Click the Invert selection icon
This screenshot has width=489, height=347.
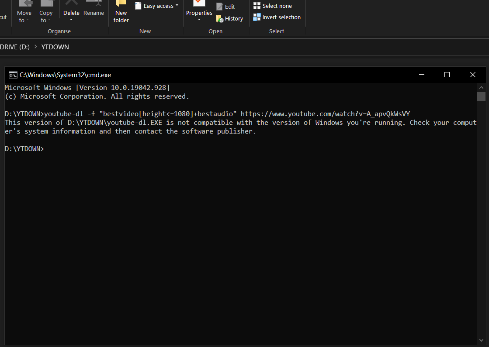point(257,17)
